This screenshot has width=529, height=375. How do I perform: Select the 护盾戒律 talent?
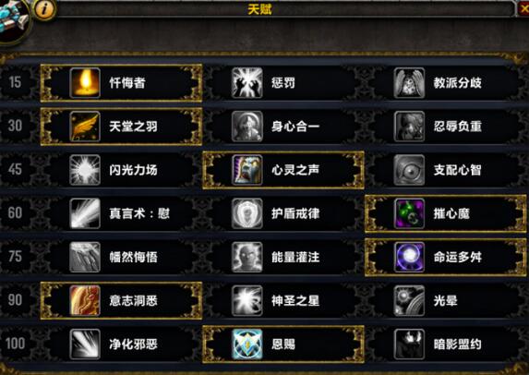pos(283,213)
